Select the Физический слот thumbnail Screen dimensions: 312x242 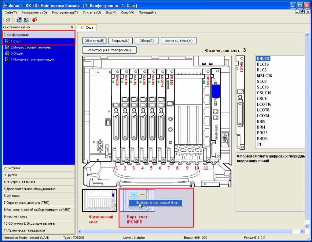100,200
